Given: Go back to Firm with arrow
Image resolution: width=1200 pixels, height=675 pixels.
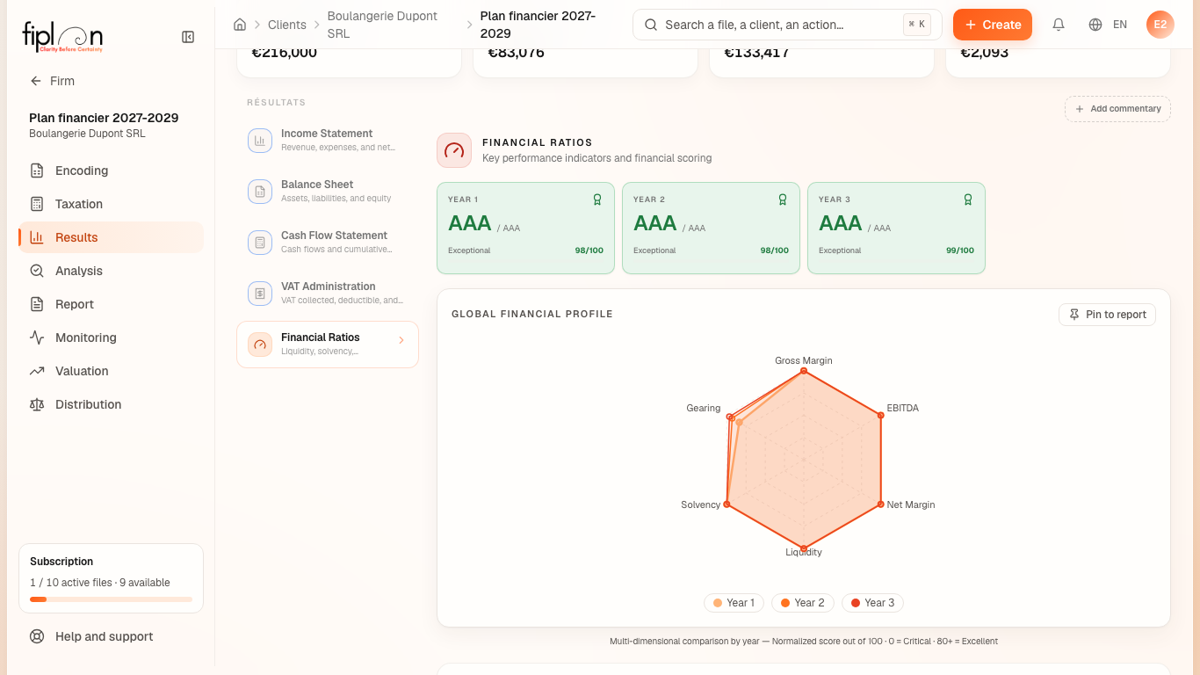Looking at the screenshot, I should 52,81.
